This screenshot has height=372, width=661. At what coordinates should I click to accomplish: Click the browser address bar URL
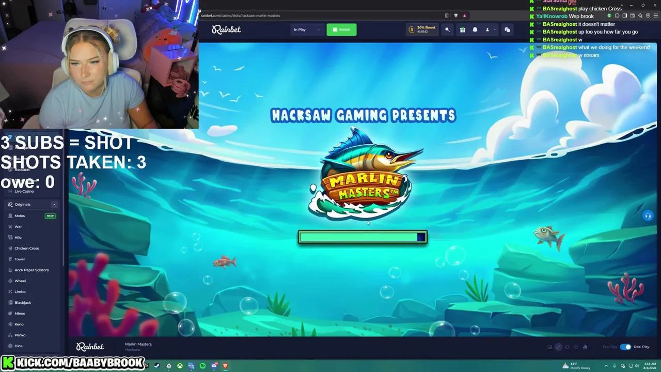click(x=241, y=16)
